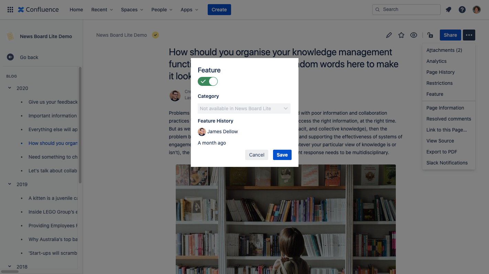Open the more actions ellipsis button

tap(469, 35)
